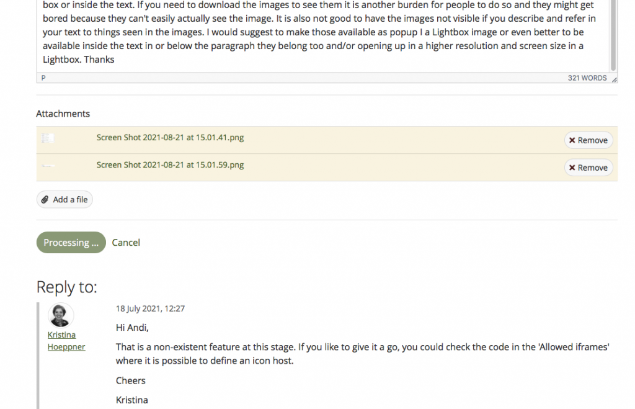635x409 pixels.
Task: Click Kristina Hoeppner's profile picture
Action: point(61,315)
